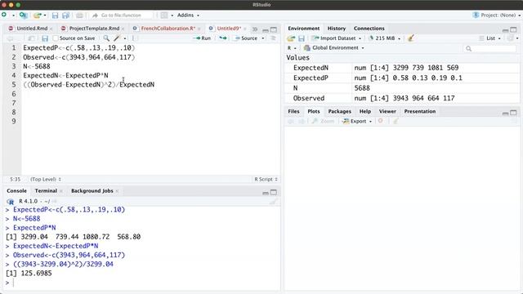
Task: Toggle the Source on Save checkbox
Action: tap(56, 38)
